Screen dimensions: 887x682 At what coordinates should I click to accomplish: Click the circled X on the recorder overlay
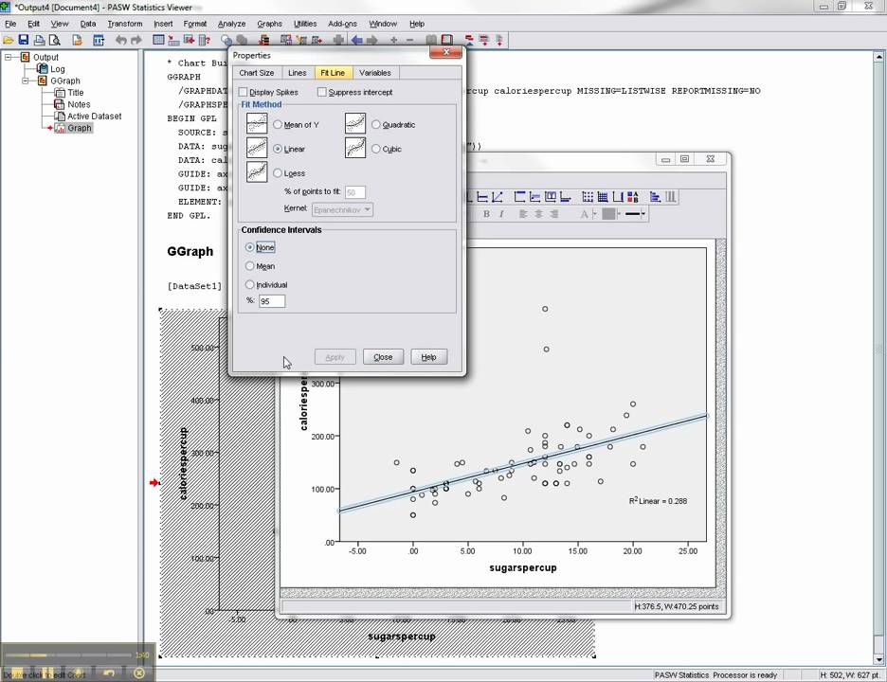(139, 673)
